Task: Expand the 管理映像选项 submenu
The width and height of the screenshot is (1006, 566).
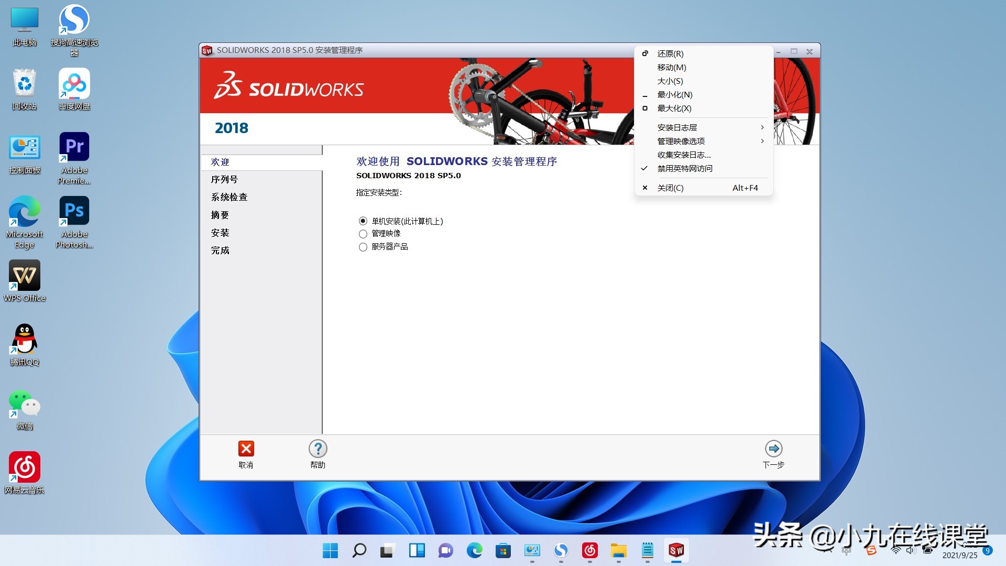Action: coord(681,140)
